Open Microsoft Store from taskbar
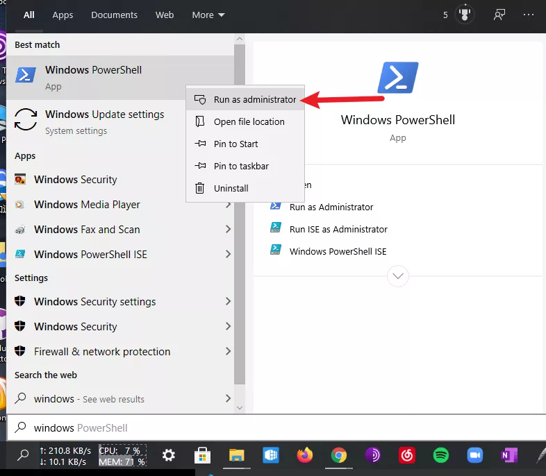This screenshot has width=546, height=476. click(x=202, y=455)
